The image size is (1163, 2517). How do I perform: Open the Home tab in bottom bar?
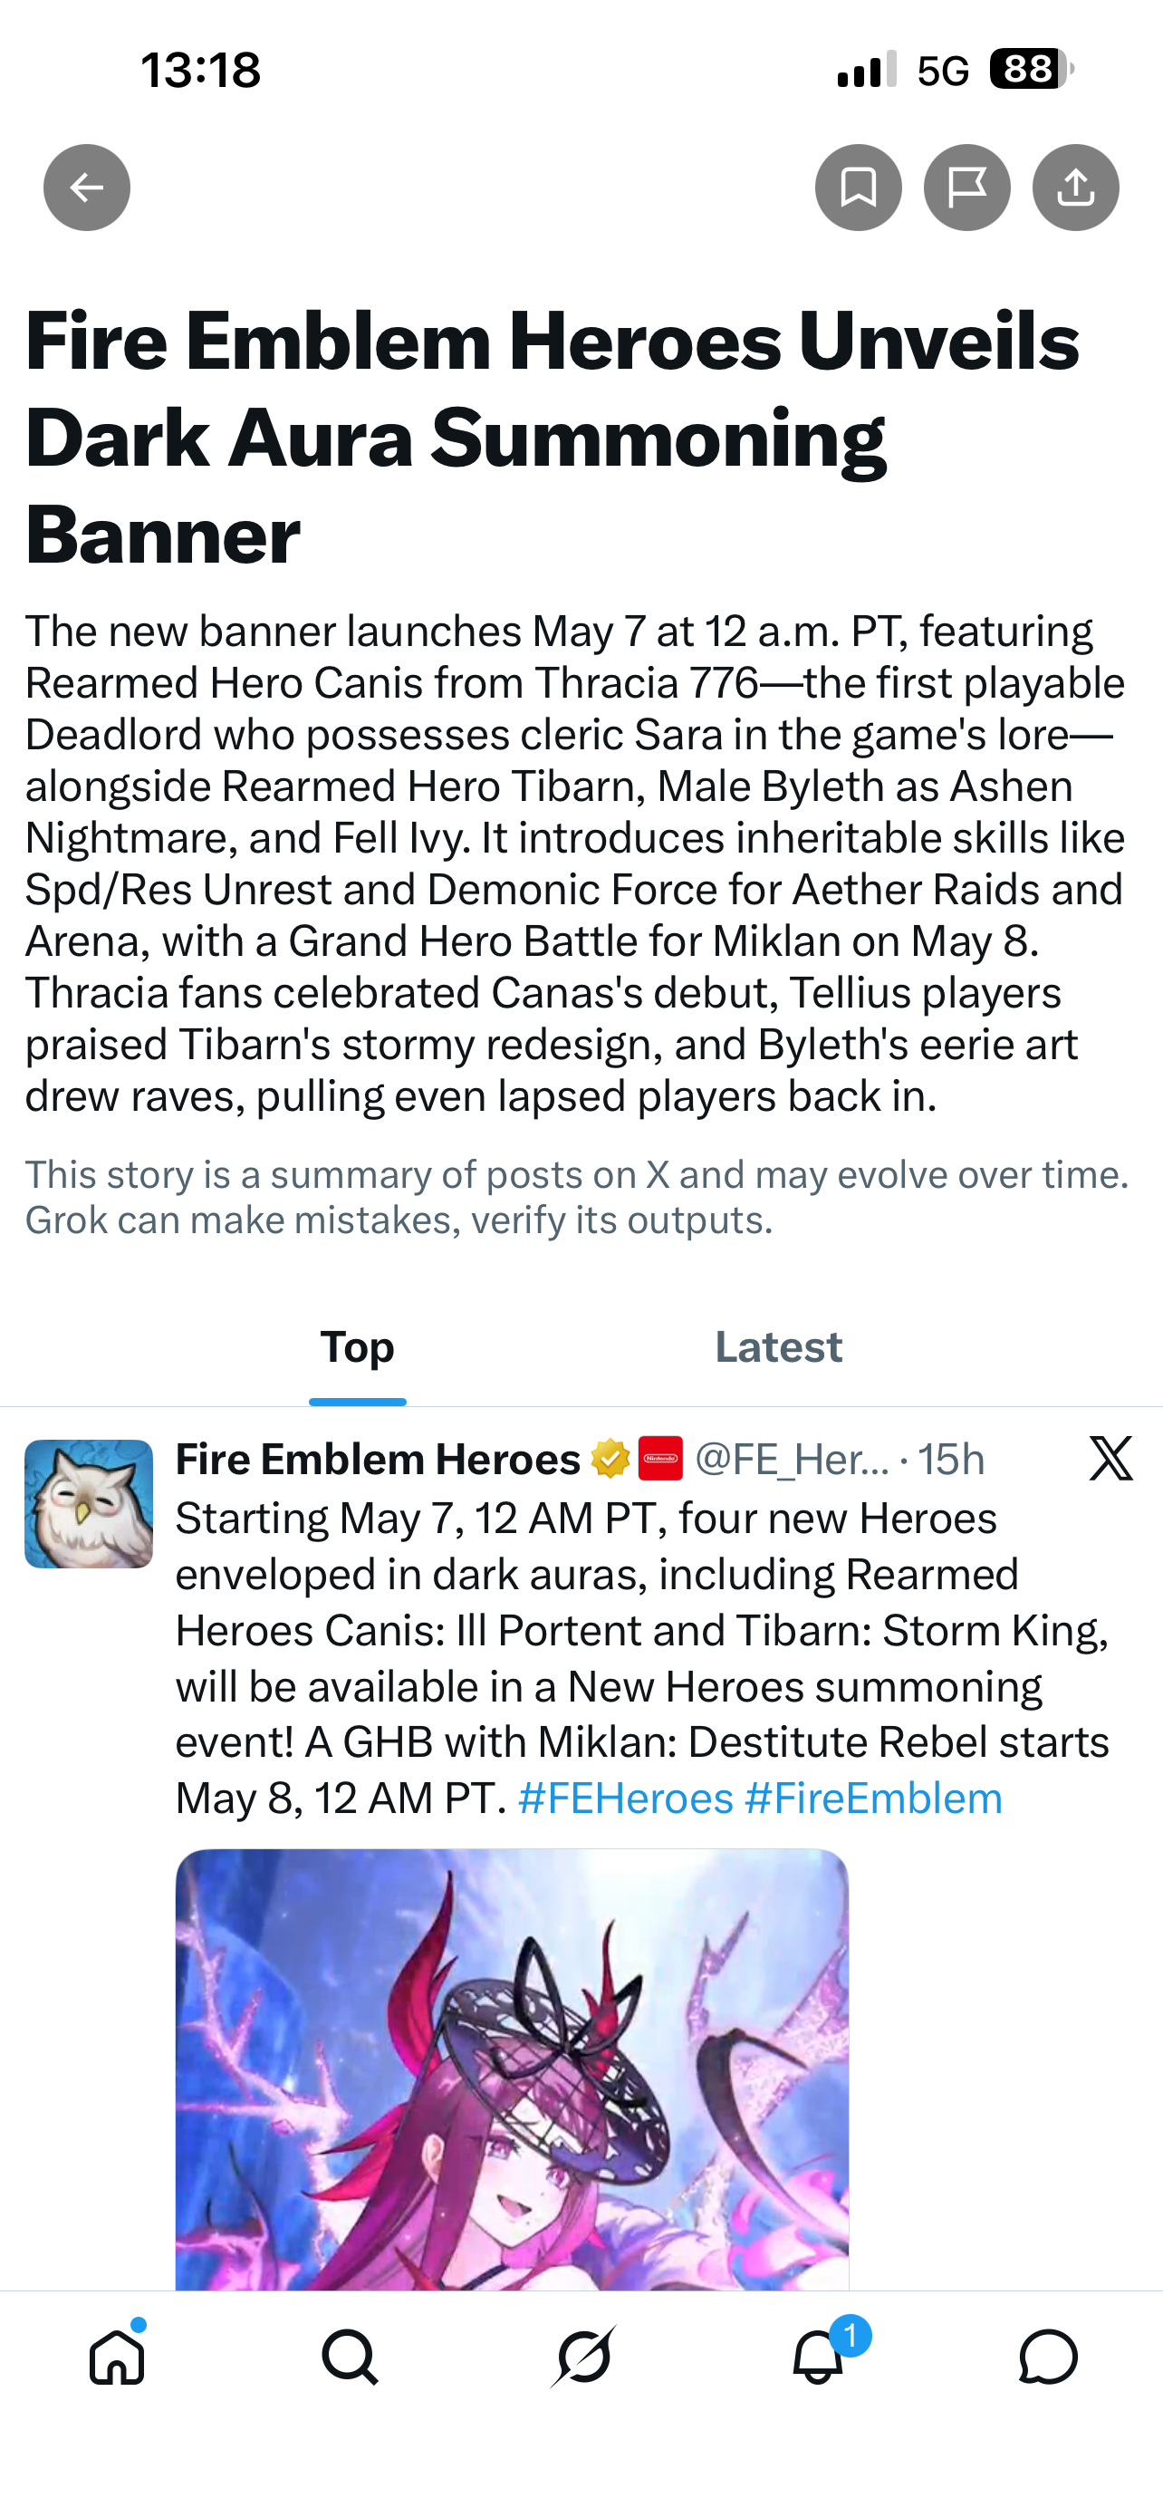117,2357
